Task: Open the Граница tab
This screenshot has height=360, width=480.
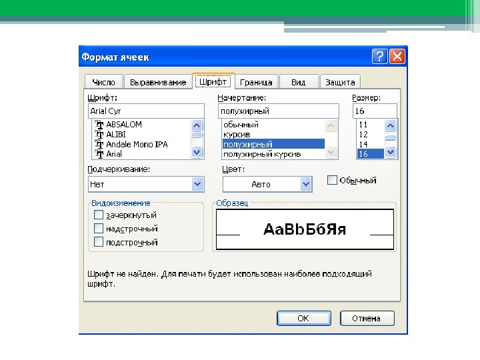Action: click(256, 83)
